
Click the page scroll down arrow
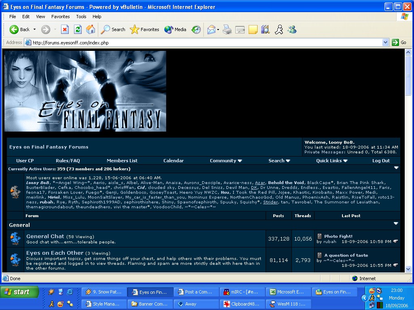tap(408, 269)
